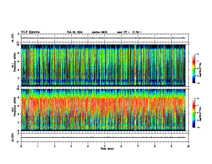Click the ch.1 colorbar "-6" tick label
Screen dimensions: 212x164
[x=198, y=54]
